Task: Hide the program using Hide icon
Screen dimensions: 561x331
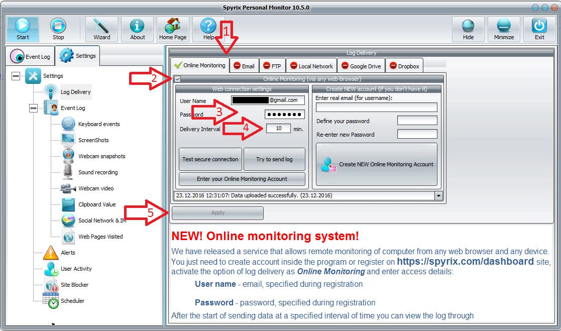Action: click(x=468, y=29)
